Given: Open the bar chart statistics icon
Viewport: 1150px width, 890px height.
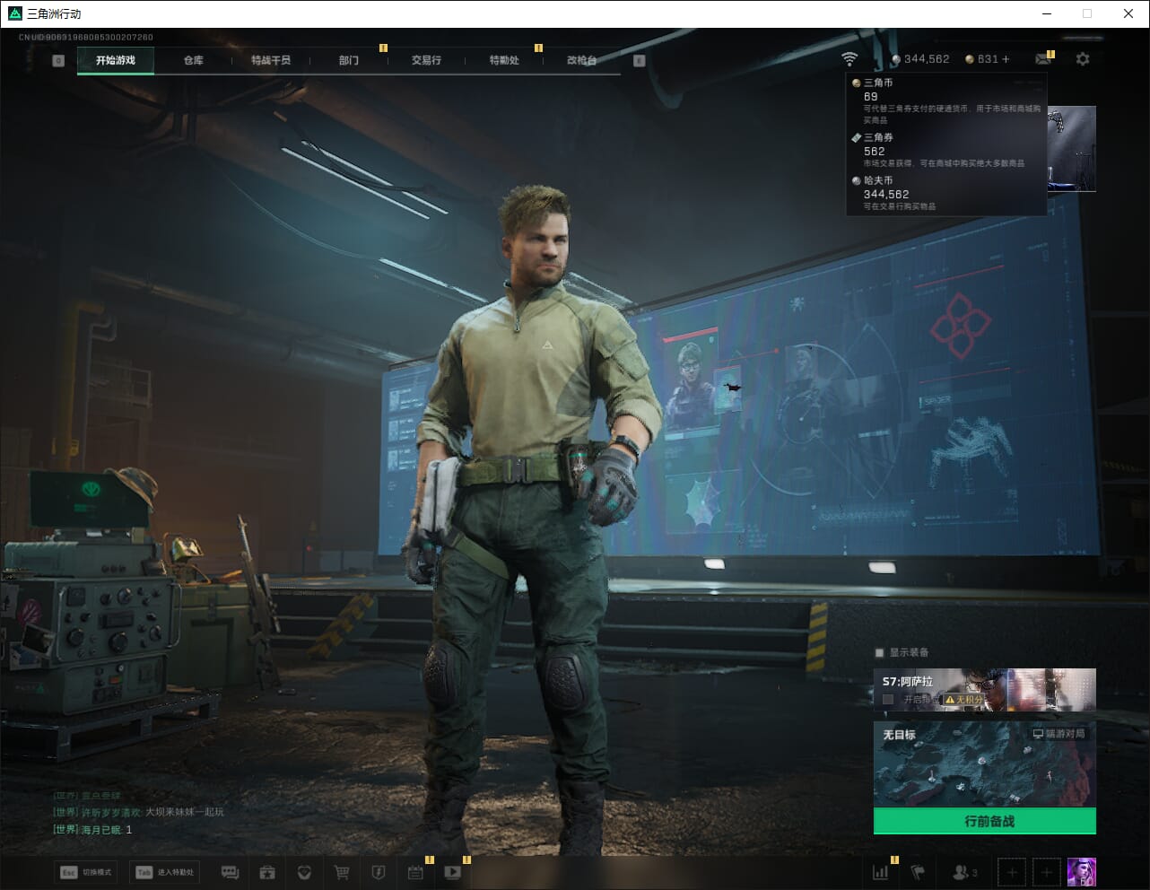Looking at the screenshot, I should point(881,872).
